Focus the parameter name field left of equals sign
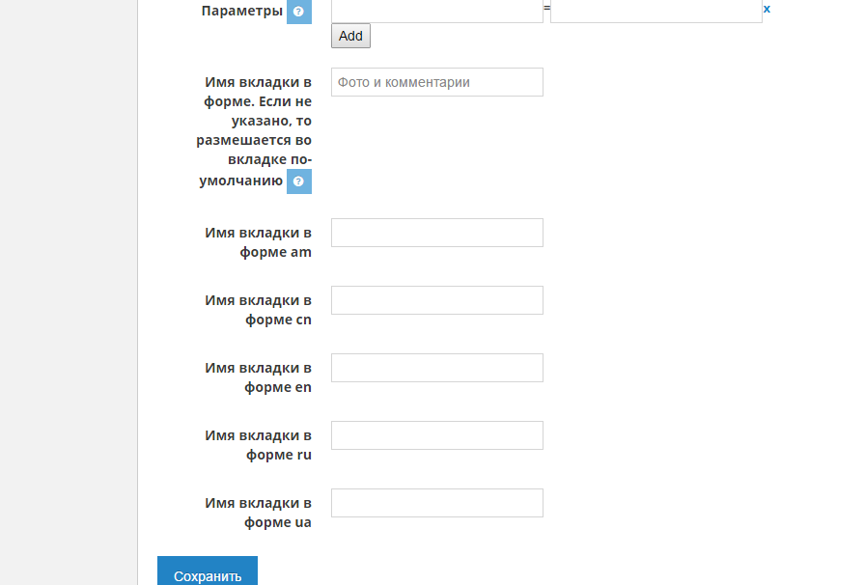This screenshot has height=585, width=864. click(x=437, y=11)
